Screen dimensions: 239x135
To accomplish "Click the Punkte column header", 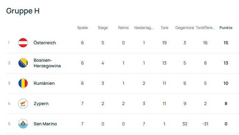I will click(226, 28).
